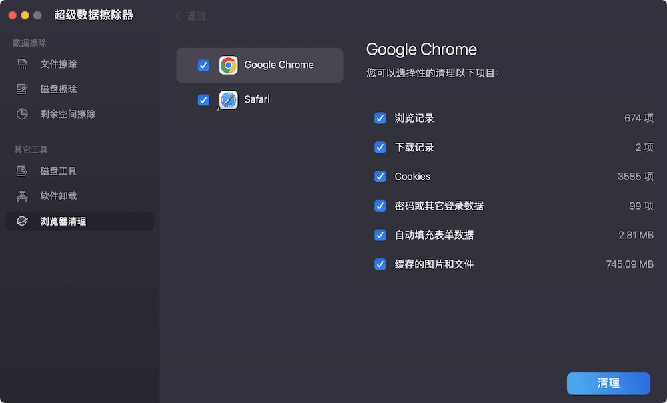Click the 清理 button to start cleaning
The image size is (667, 403).
[608, 384]
